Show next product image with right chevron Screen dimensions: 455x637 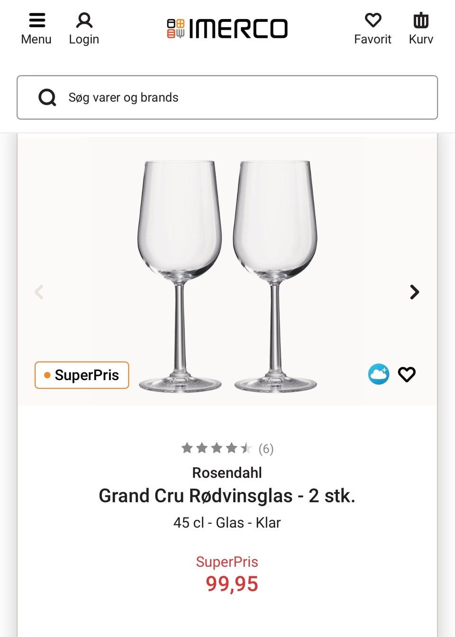click(x=415, y=292)
